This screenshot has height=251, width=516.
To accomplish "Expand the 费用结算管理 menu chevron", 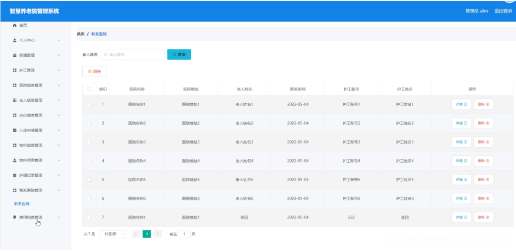I will pos(59,217).
